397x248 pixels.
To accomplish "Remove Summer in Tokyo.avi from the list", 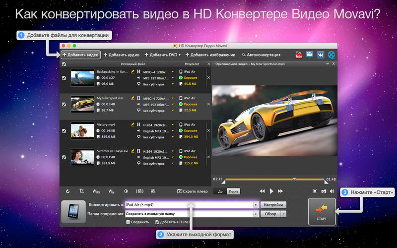I will [x=208, y=157].
